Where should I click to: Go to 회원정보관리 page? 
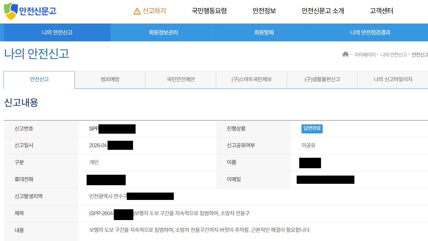click(163, 32)
